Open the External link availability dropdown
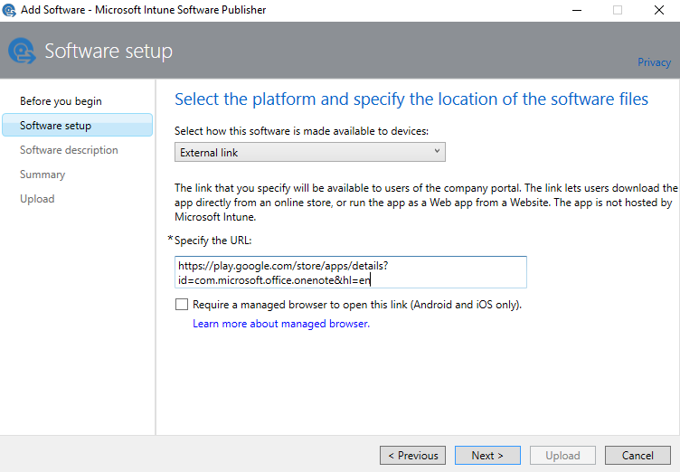Viewport: 680px width, 472px height. pyautogui.click(x=309, y=152)
